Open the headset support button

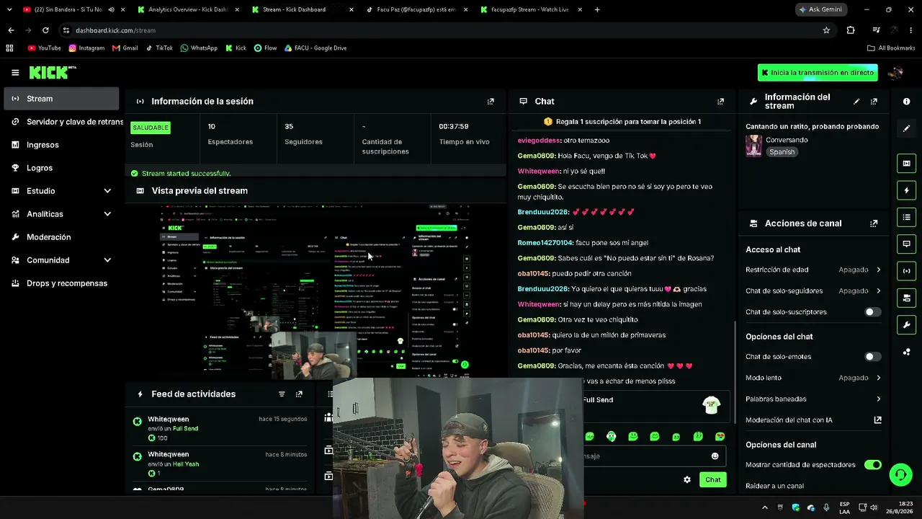(x=900, y=474)
